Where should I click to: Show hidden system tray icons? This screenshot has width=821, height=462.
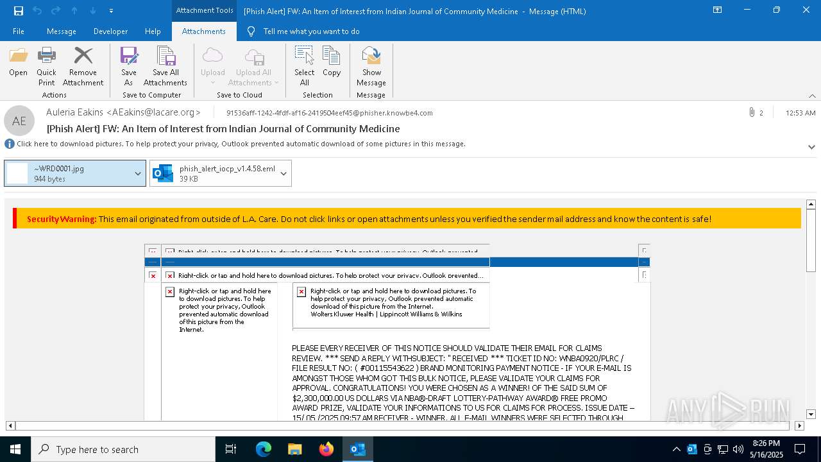(x=676, y=449)
